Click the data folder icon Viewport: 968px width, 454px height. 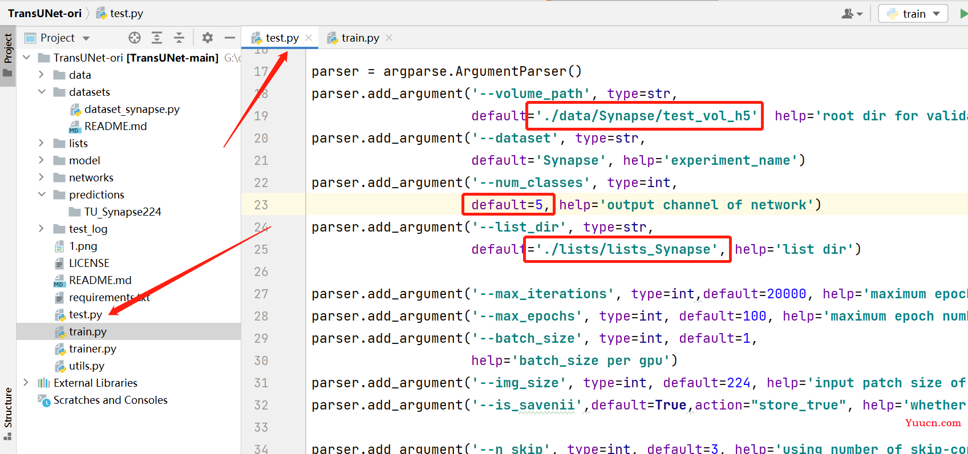click(59, 75)
